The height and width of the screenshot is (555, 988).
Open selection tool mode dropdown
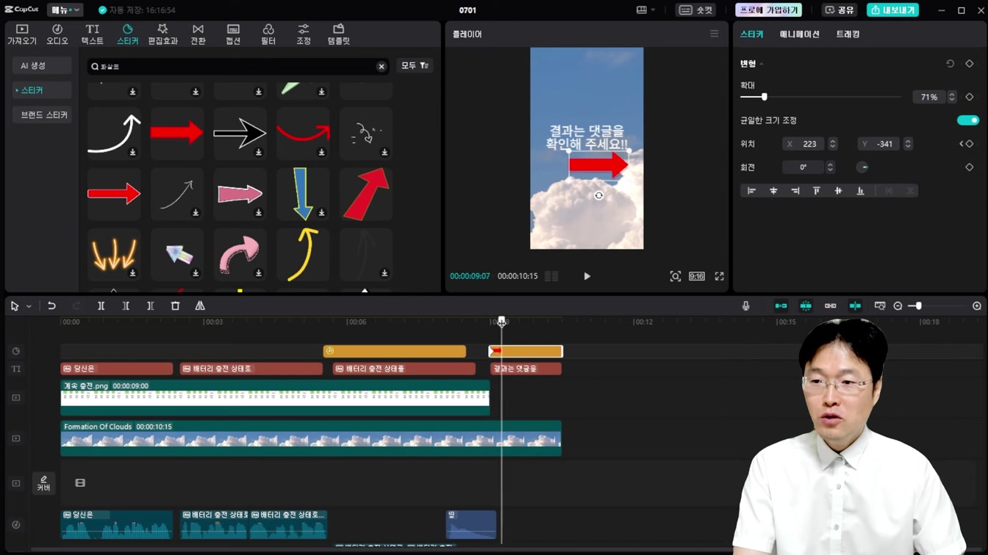[29, 306]
